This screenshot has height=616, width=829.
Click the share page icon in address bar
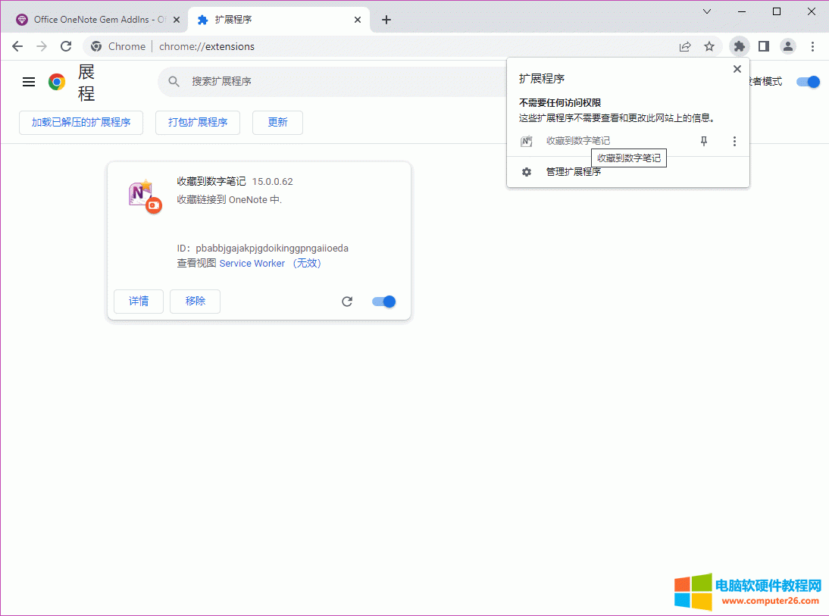click(685, 46)
